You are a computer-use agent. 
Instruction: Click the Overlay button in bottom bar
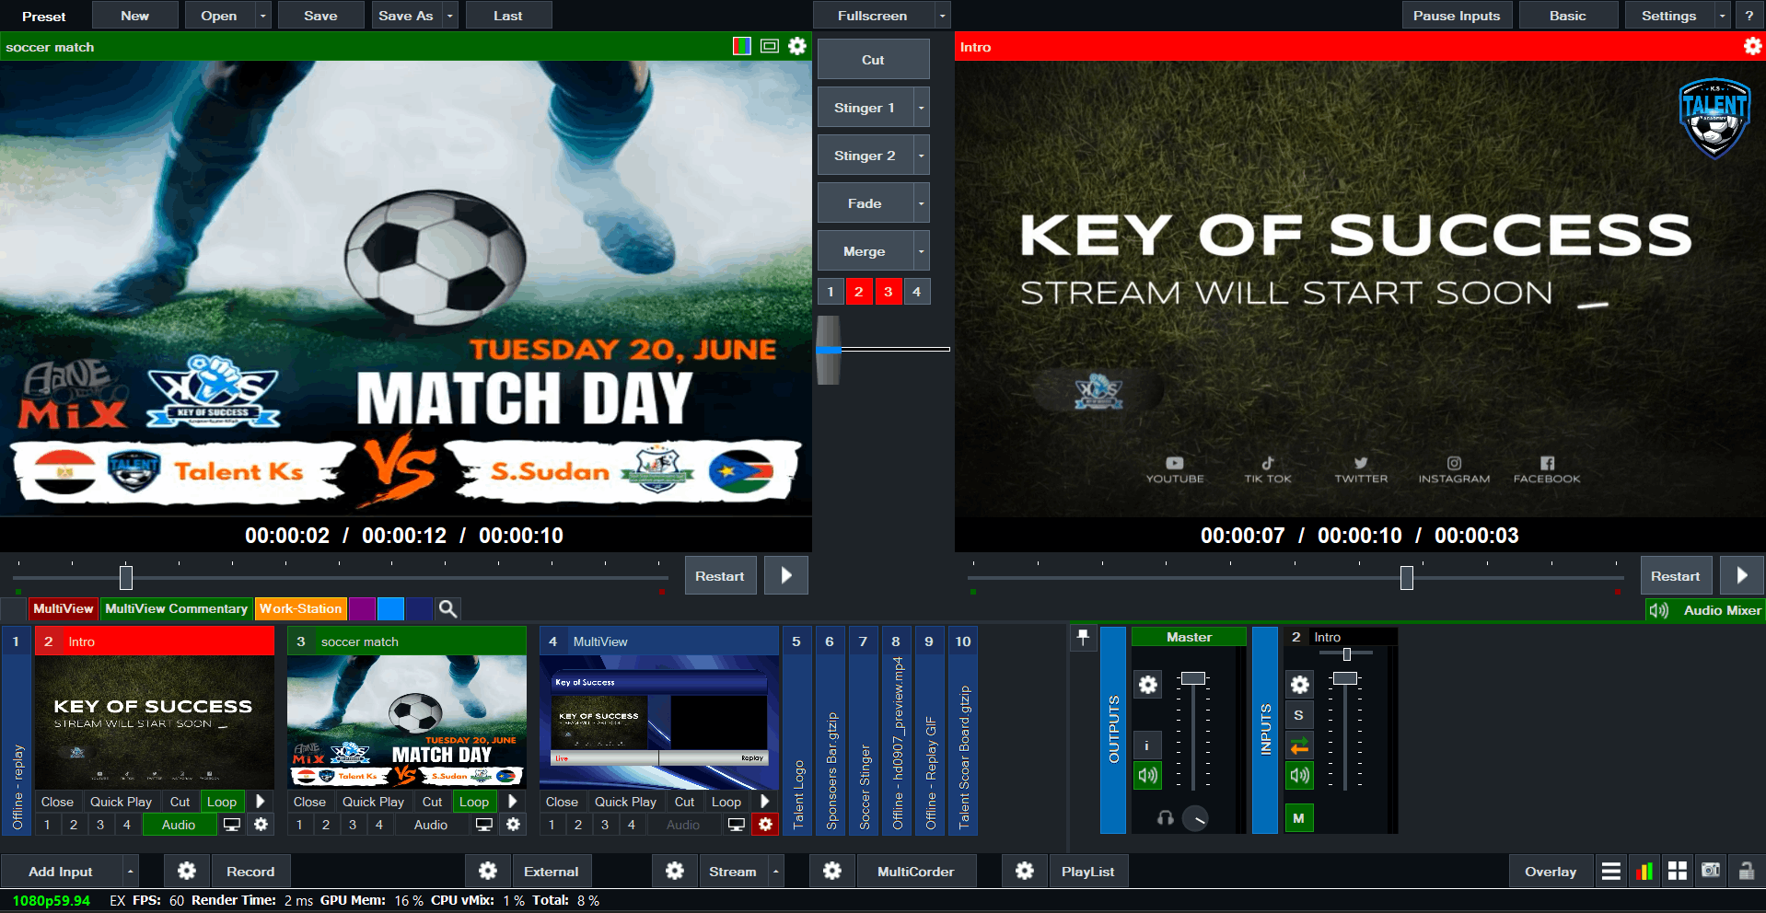[1551, 871]
